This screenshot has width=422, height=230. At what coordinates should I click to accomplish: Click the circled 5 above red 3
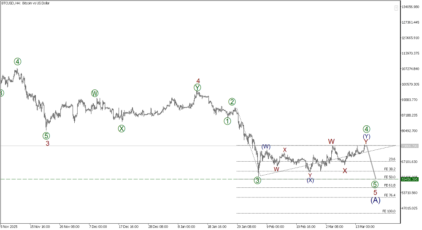46,136
